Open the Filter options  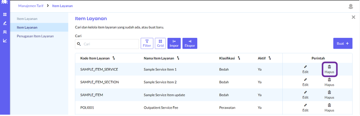[x=147, y=43]
